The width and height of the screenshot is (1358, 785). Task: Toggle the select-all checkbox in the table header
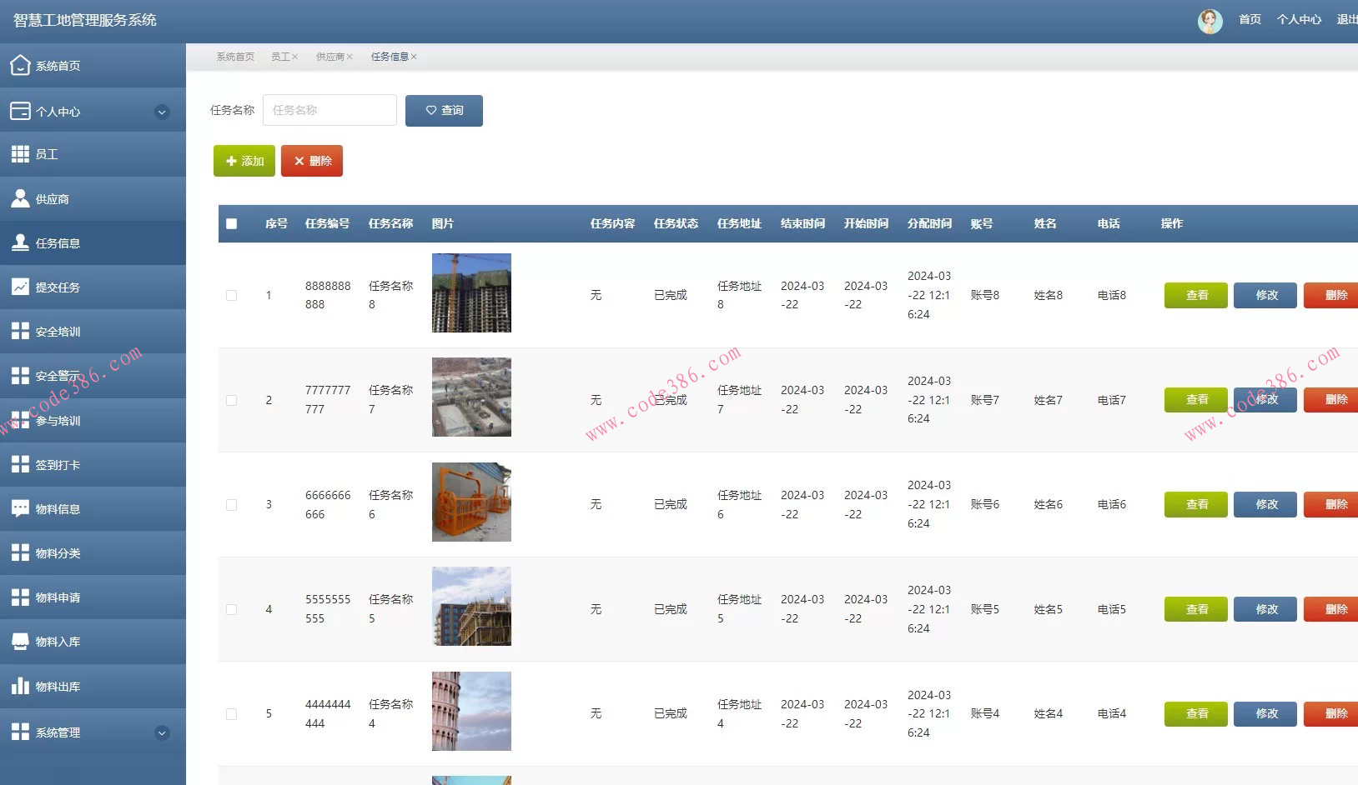232,224
